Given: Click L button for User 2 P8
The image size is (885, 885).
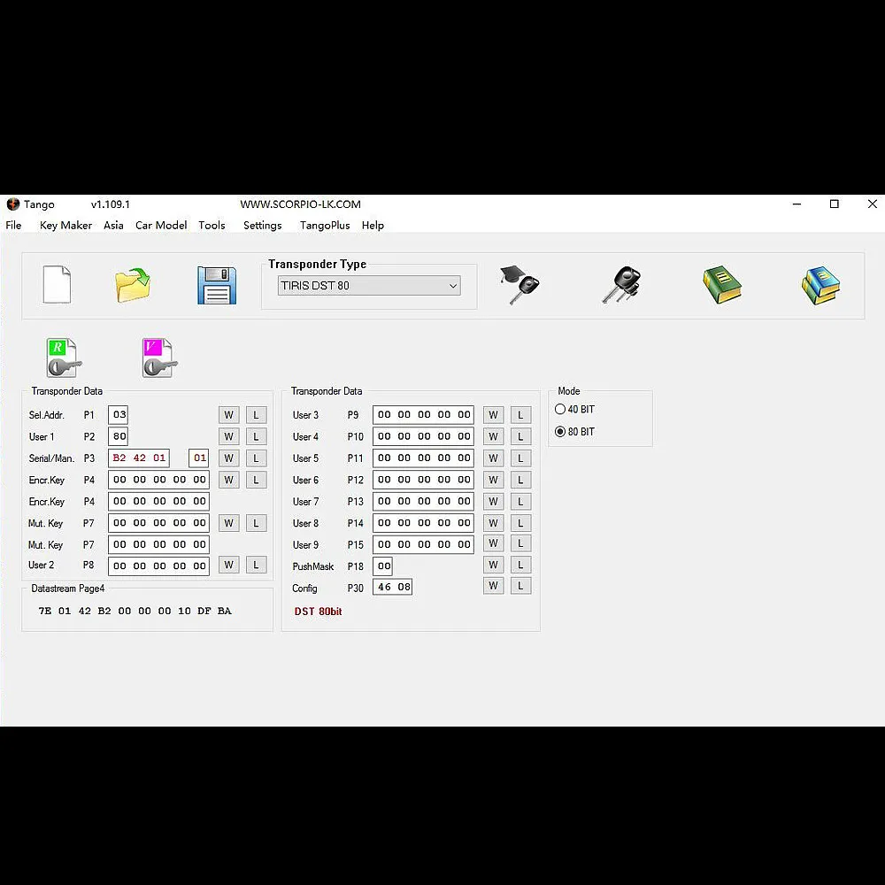Looking at the screenshot, I should point(257,565).
